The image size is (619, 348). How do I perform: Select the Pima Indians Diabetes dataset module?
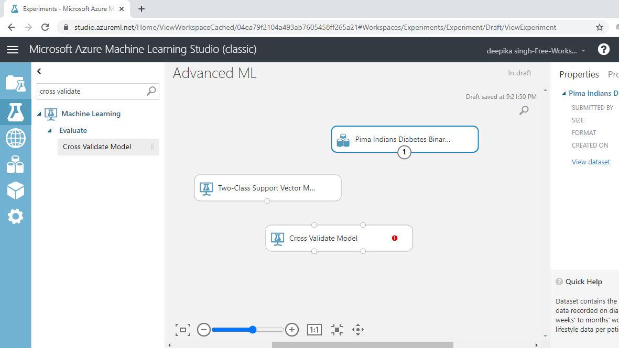pos(405,139)
